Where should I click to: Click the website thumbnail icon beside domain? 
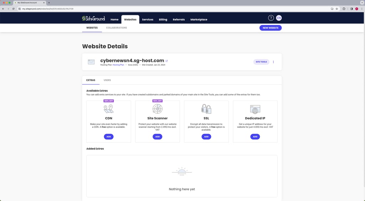(91, 62)
